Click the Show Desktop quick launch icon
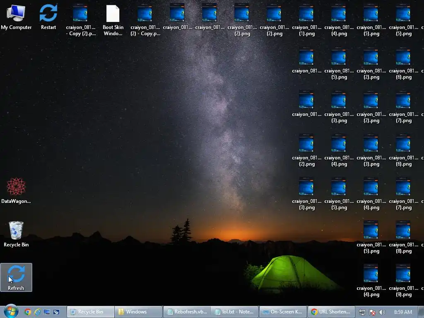This screenshot has width=424, height=318. (47, 312)
